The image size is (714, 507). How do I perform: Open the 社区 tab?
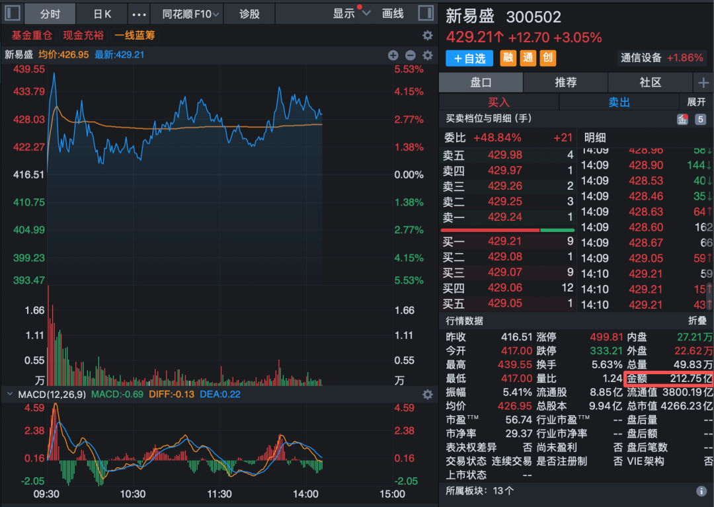(x=650, y=83)
